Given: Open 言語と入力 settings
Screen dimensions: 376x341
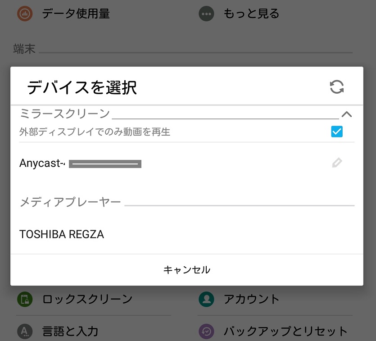Looking at the screenshot, I should [70, 332].
